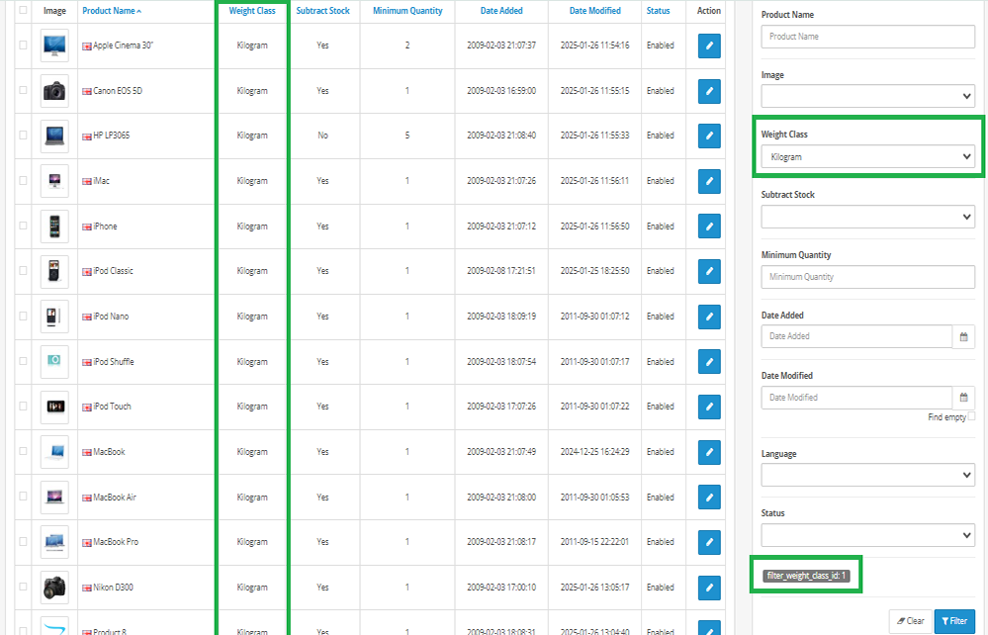This screenshot has height=635, width=988.
Task: Click Enabled status of iPod Nano row
Action: 660,317
